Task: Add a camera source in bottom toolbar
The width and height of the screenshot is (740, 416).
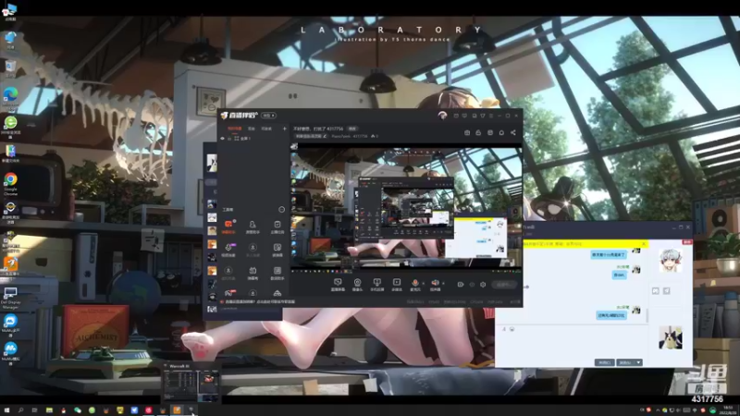Action: (x=357, y=284)
